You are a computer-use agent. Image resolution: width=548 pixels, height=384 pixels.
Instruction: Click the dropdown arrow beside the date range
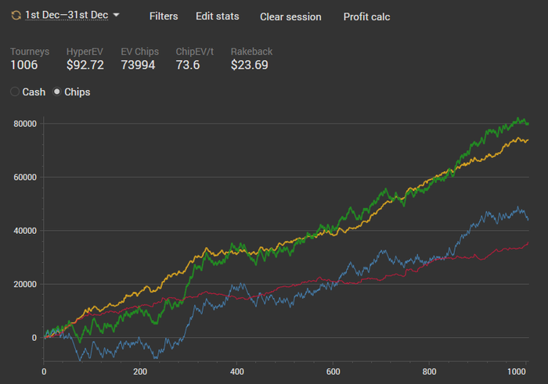pos(117,16)
